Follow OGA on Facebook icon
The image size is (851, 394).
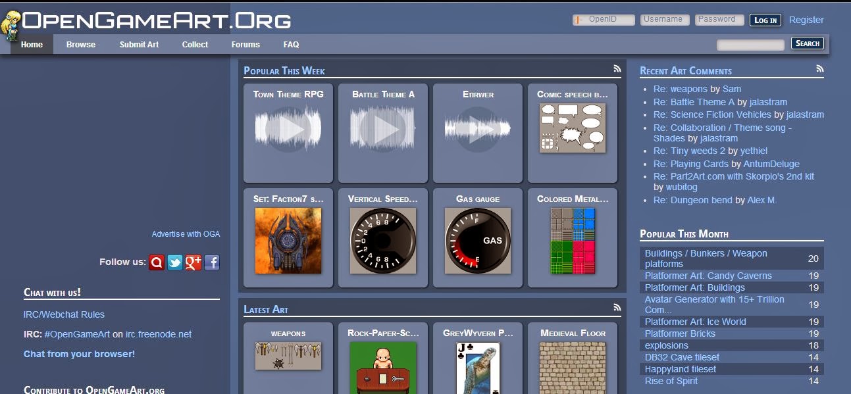[x=212, y=262]
